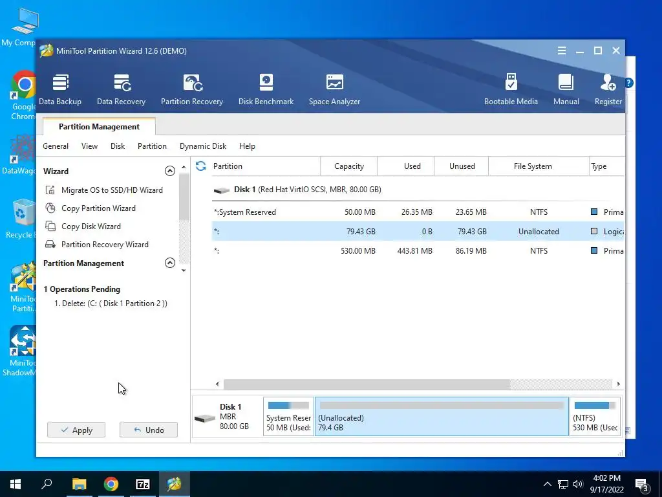Image resolution: width=662 pixels, height=497 pixels.
Task: Click left arrow of horizontal scrollbar
Action: 217,384
